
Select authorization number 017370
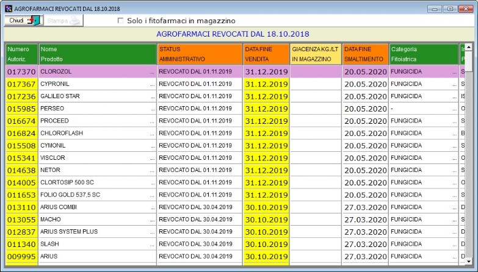coord(21,72)
